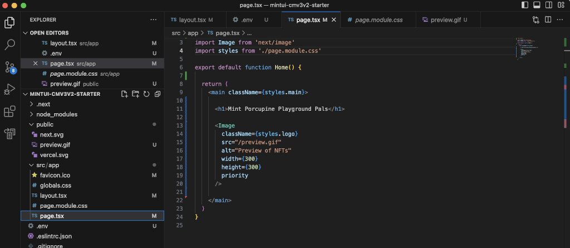Collapse the public folder
Viewport: 570px width, 248px height.
tap(92, 124)
